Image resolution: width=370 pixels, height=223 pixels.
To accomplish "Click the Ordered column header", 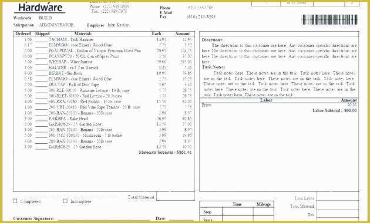I will click(23, 33).
